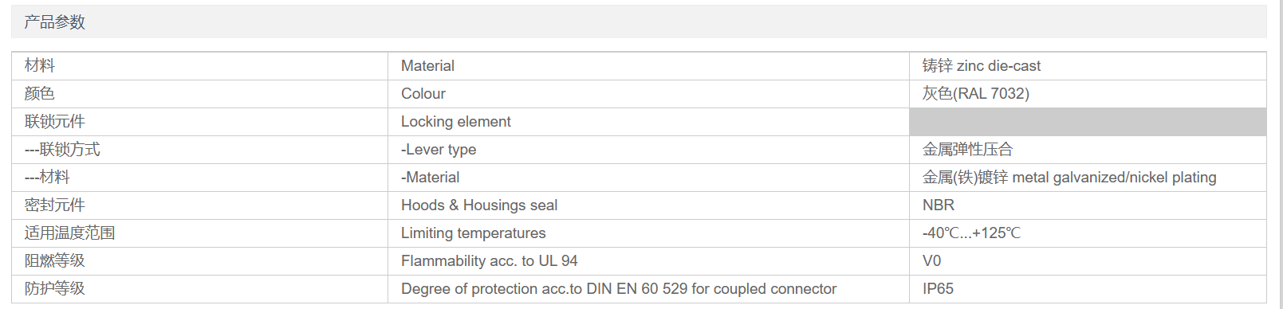Click the 颜色 row label

(x=40, y=94)
